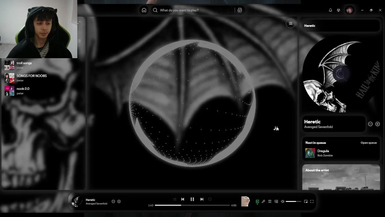
Task: Toggle repeat mode
Action: click(210, 199)
